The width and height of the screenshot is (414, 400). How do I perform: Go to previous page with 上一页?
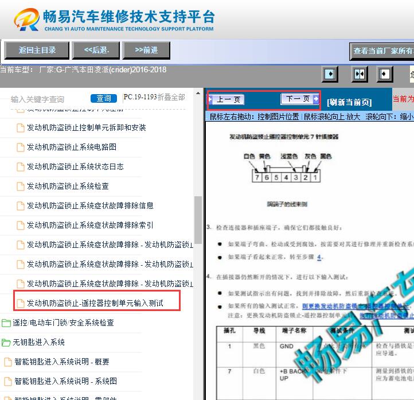click(x=226, y=100)
